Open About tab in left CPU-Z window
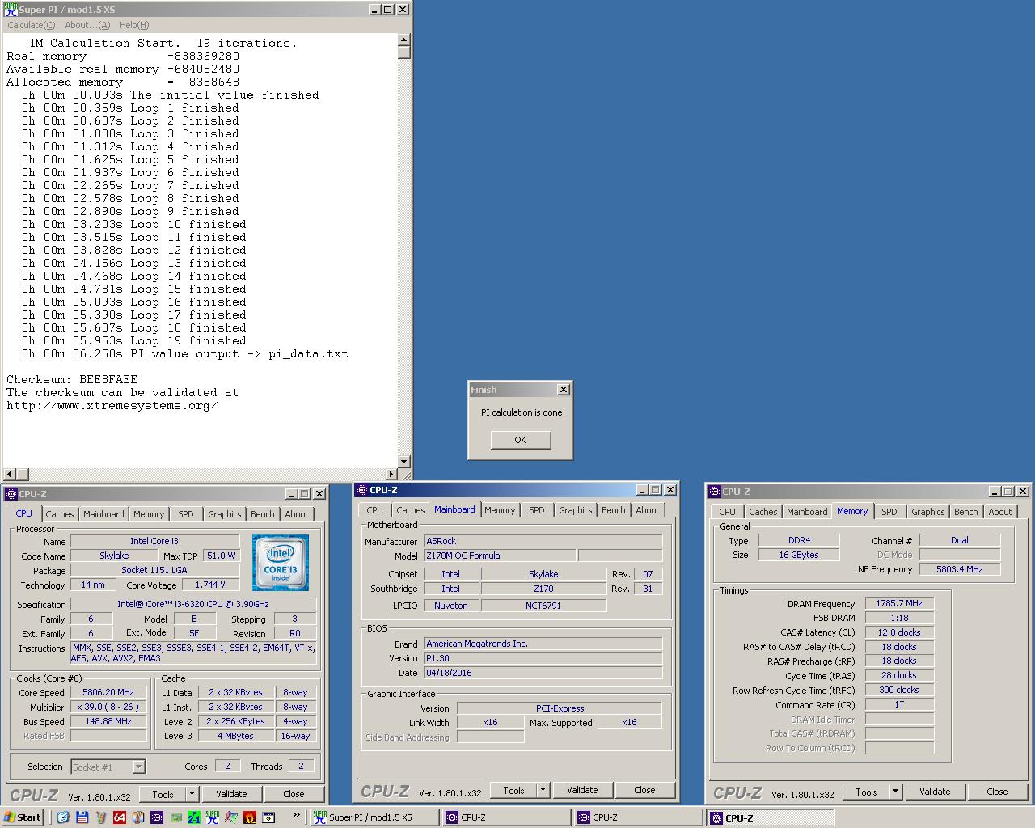 [x=296, y=514]
